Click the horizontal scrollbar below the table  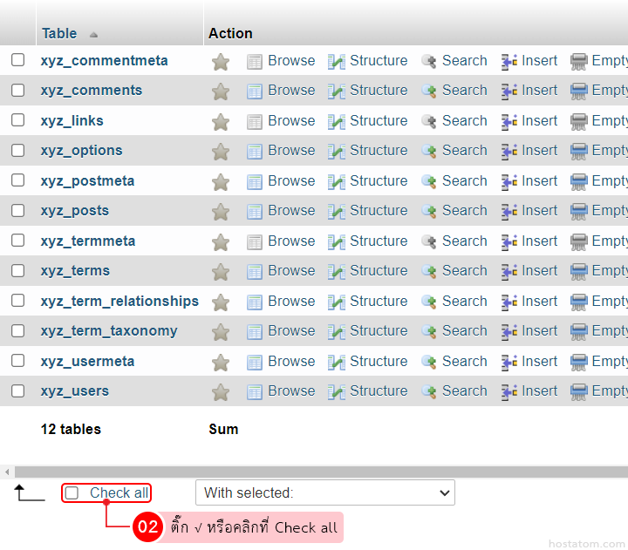coord(314,472)
